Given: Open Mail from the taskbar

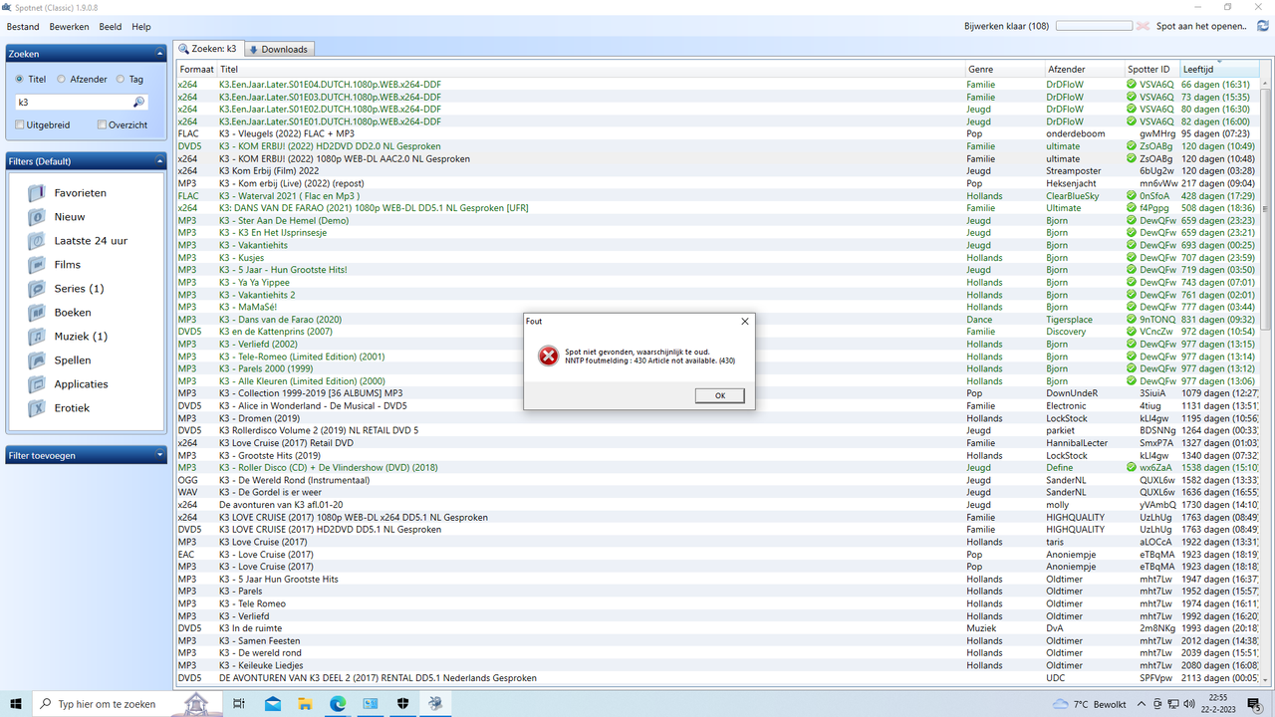Looking at the screenshot, I should (273, 704).
